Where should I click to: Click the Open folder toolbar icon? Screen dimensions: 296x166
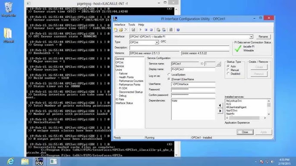(x=121, y=30)
